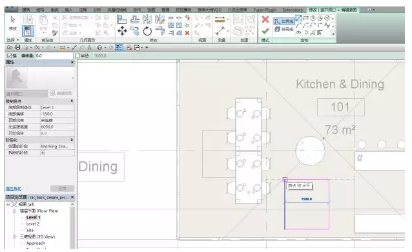This screenshot has width=412, height=252.
Task: Open Level 2 in project browser
Action: tap(33, 224)
